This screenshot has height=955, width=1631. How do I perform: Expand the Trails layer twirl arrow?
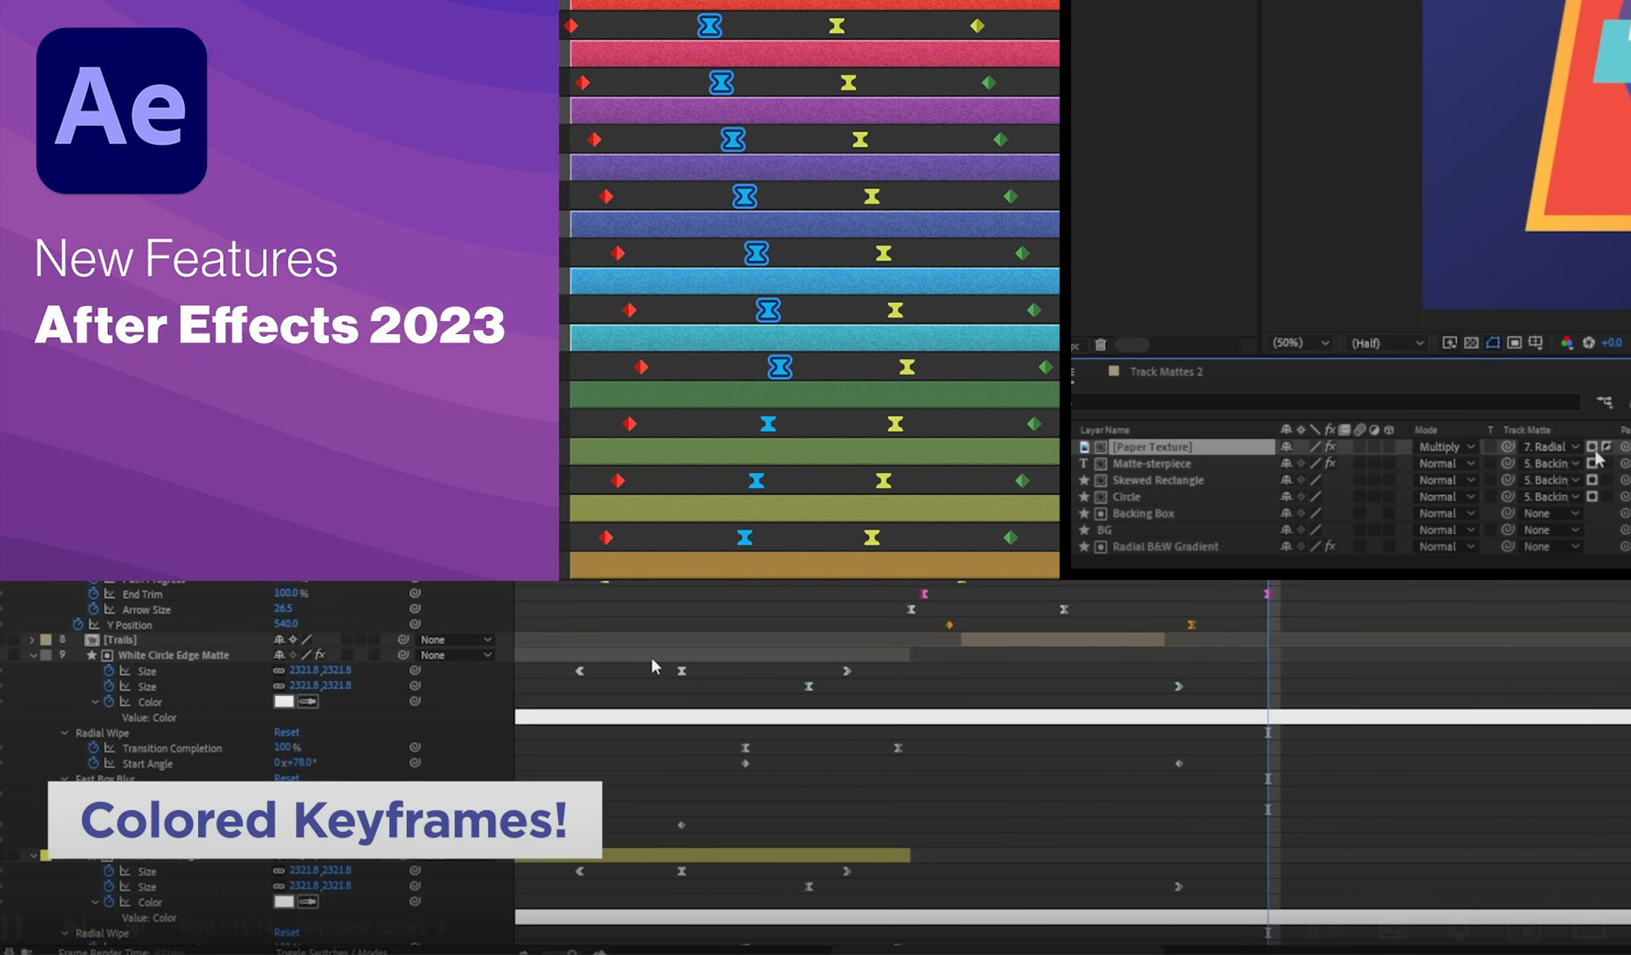[x=33, y=639]
